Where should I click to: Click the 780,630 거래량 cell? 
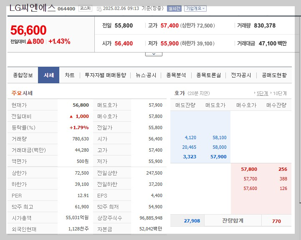point(81,139)
